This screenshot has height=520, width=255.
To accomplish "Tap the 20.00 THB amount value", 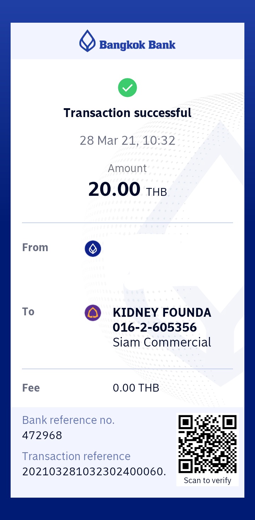I will tap(127, 189).
